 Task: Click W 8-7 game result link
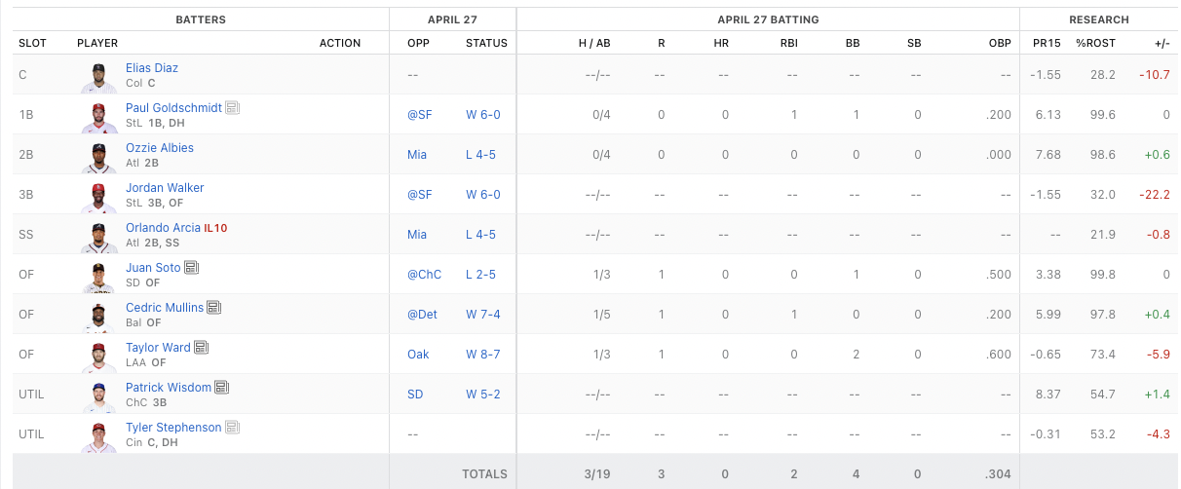click(x=483, y=355)
